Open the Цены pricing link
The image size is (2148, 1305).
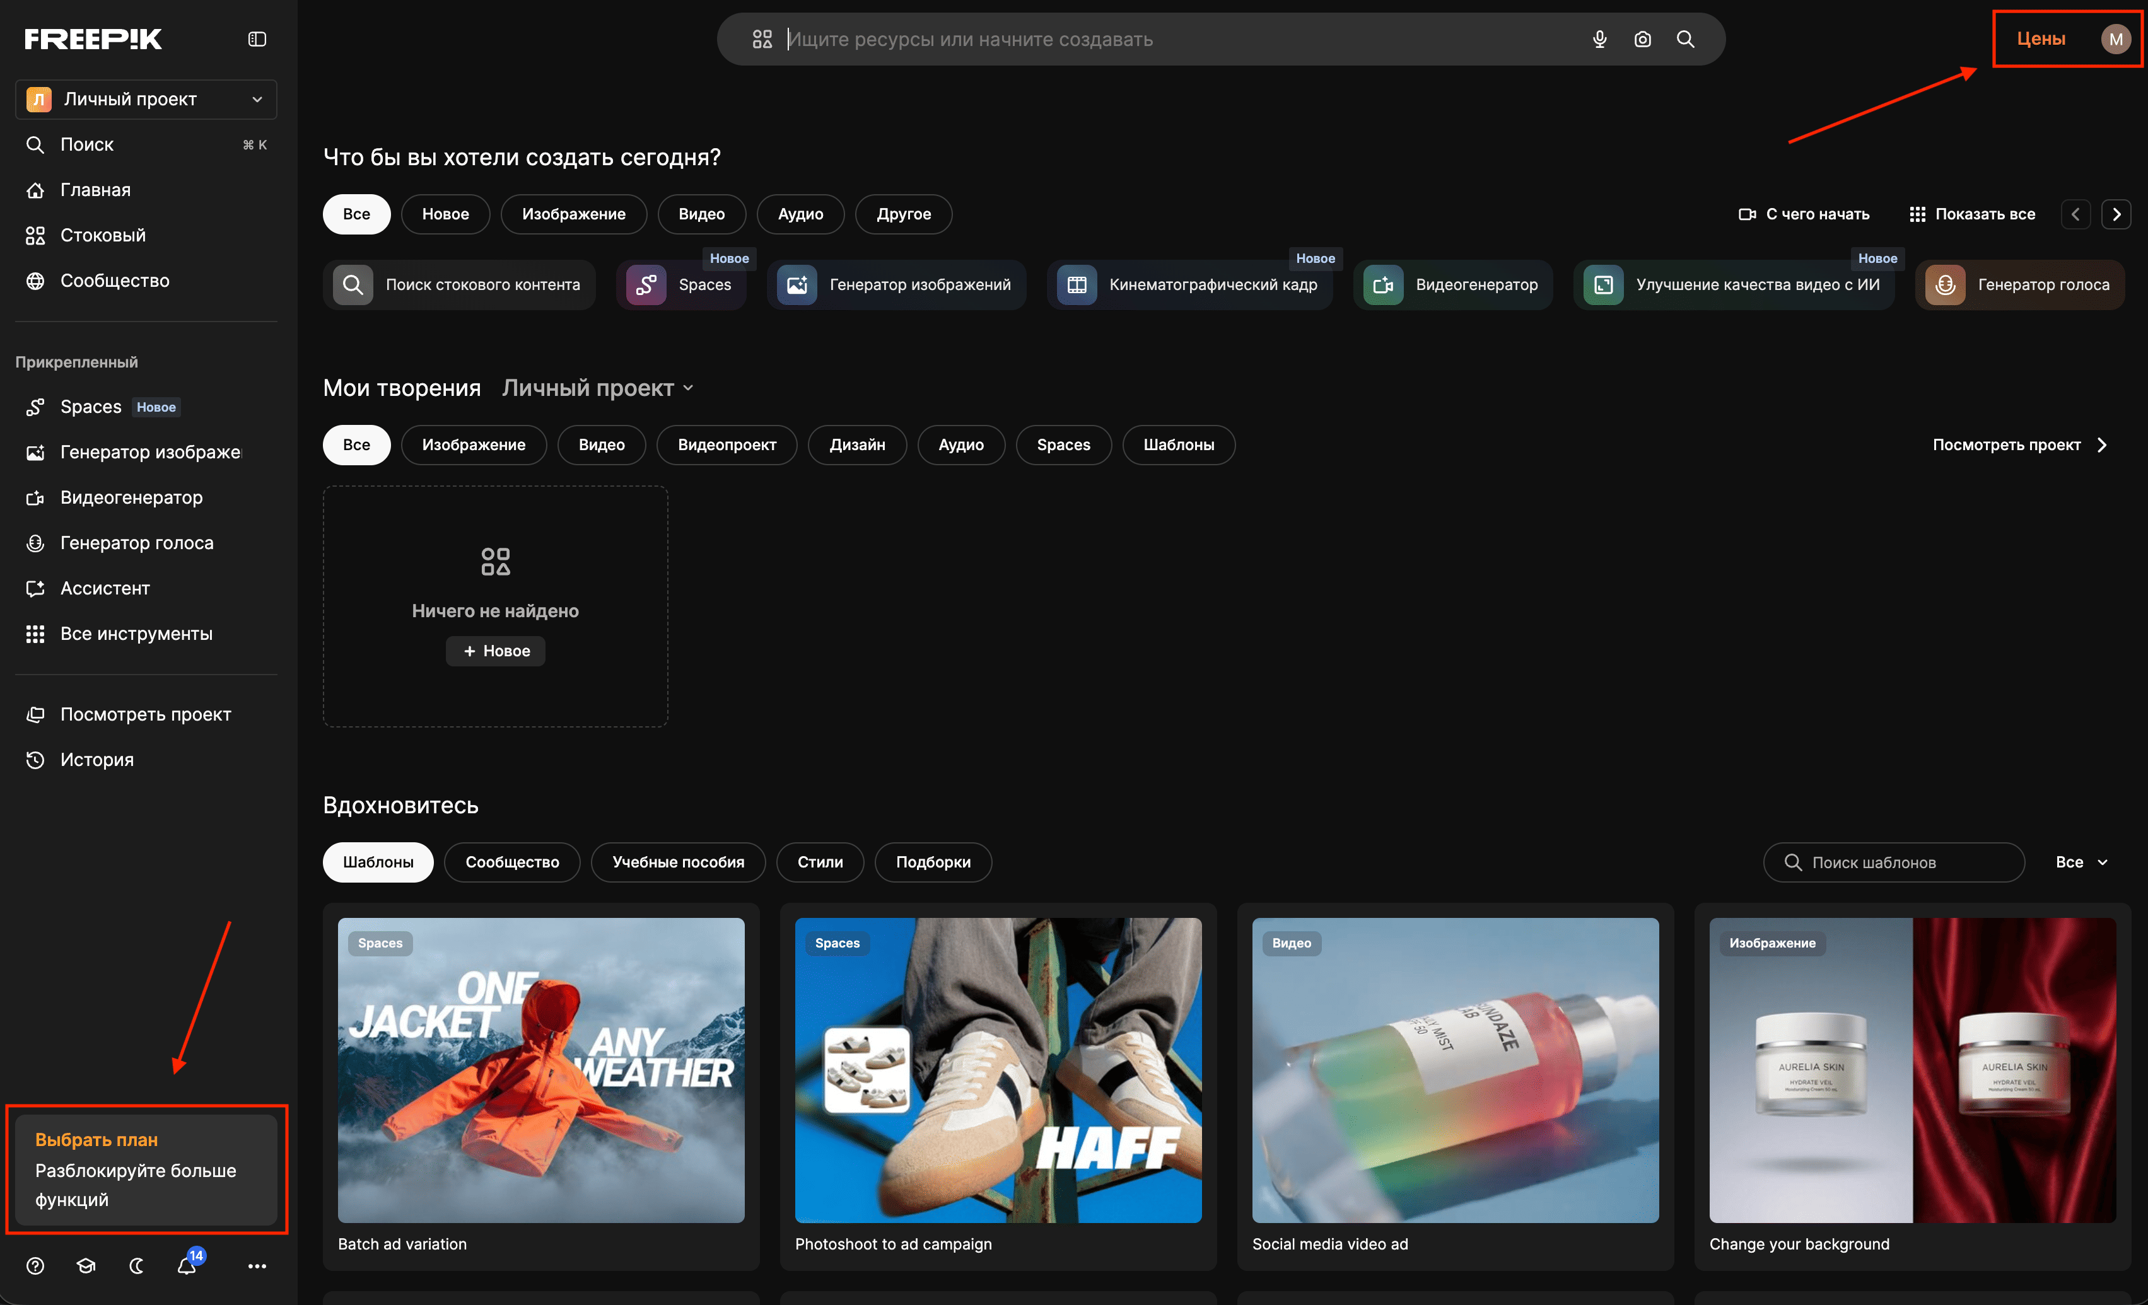point(2040,39)
